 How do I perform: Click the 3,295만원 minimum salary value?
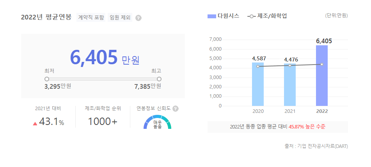coord(58,86)
